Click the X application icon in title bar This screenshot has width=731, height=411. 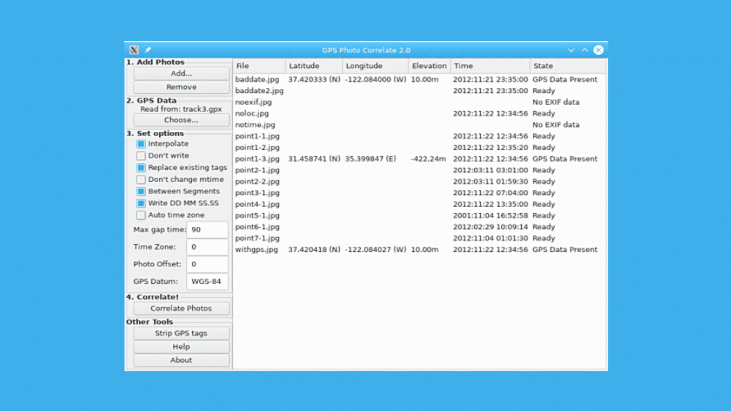click(x=134, y=50)
